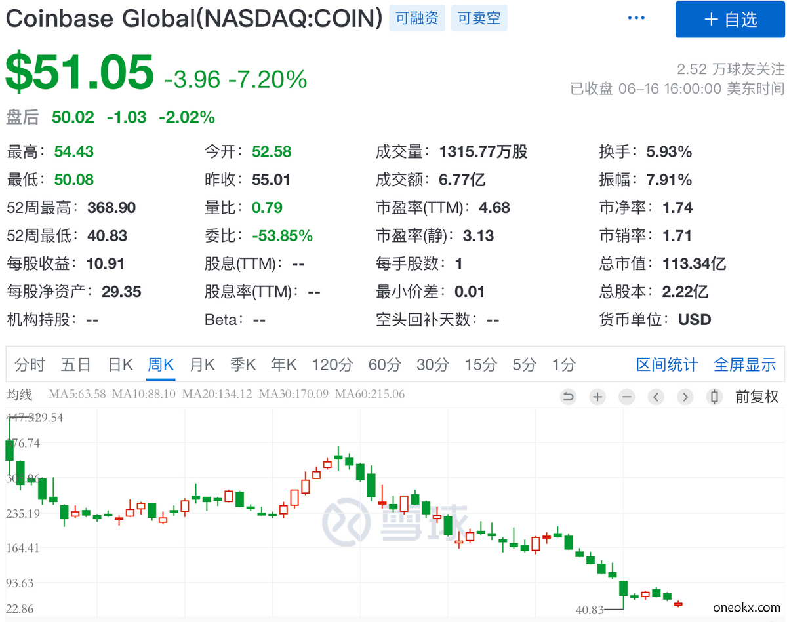Click the MA20:134.12 moving average label
787x622 pixels.
tap(217, 395)
